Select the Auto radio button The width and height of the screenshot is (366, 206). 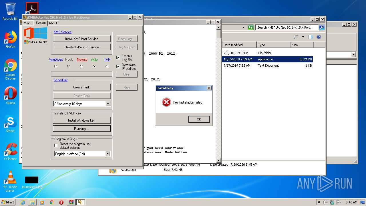coord(94,66)
